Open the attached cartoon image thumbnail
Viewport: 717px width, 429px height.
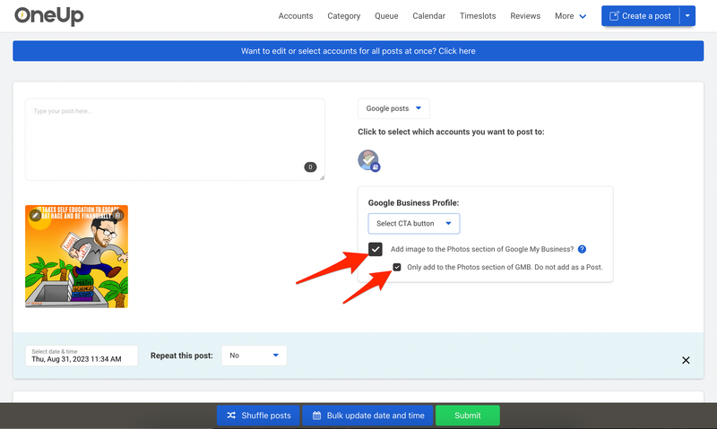click(76, 256)
